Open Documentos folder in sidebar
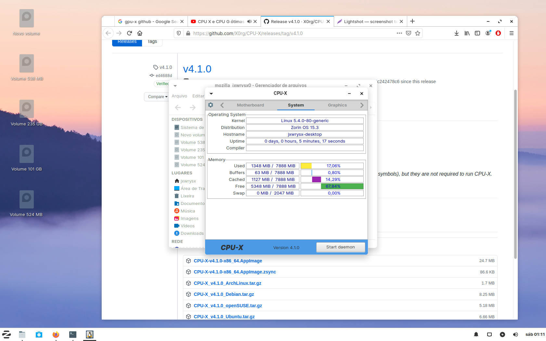 click(x=192, y=204)
